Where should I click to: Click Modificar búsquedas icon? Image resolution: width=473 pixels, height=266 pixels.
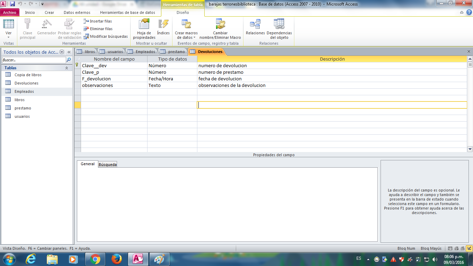[86, 36]
